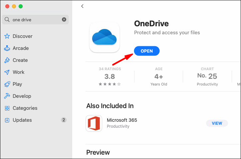The height and width of the screenshot is (159, 241).
Task: Click the Play rocket icon
Action: coord(7,84)
